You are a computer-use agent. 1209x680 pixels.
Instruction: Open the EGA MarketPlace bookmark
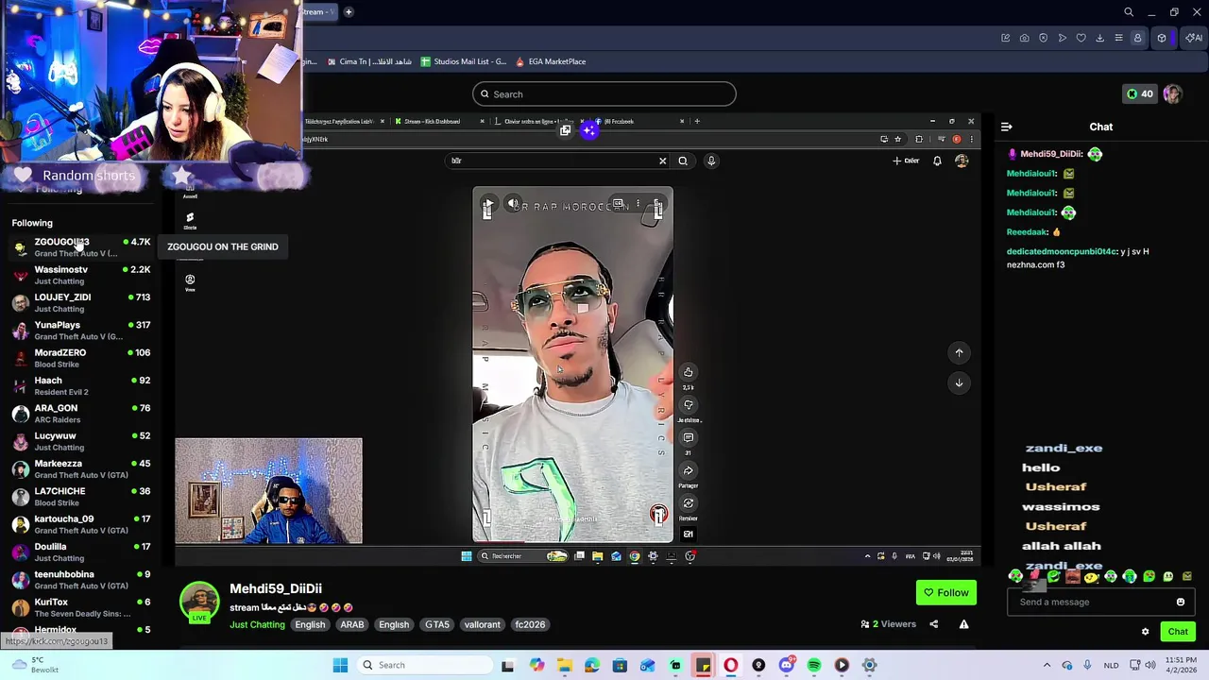tap(551, 61)
